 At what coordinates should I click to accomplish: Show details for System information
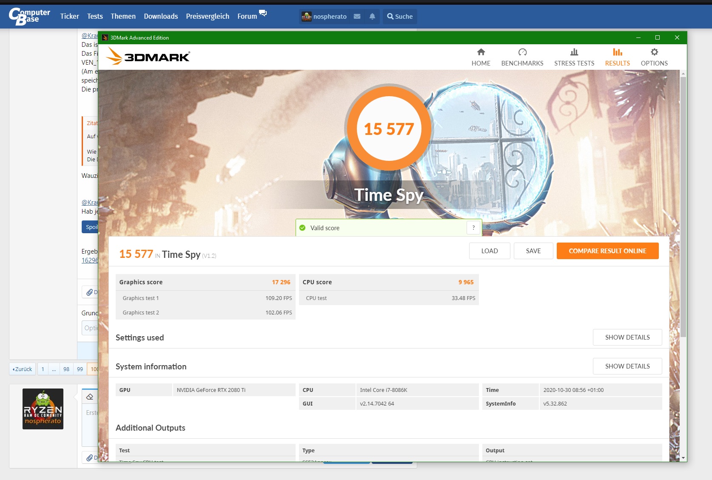[627, 366]
